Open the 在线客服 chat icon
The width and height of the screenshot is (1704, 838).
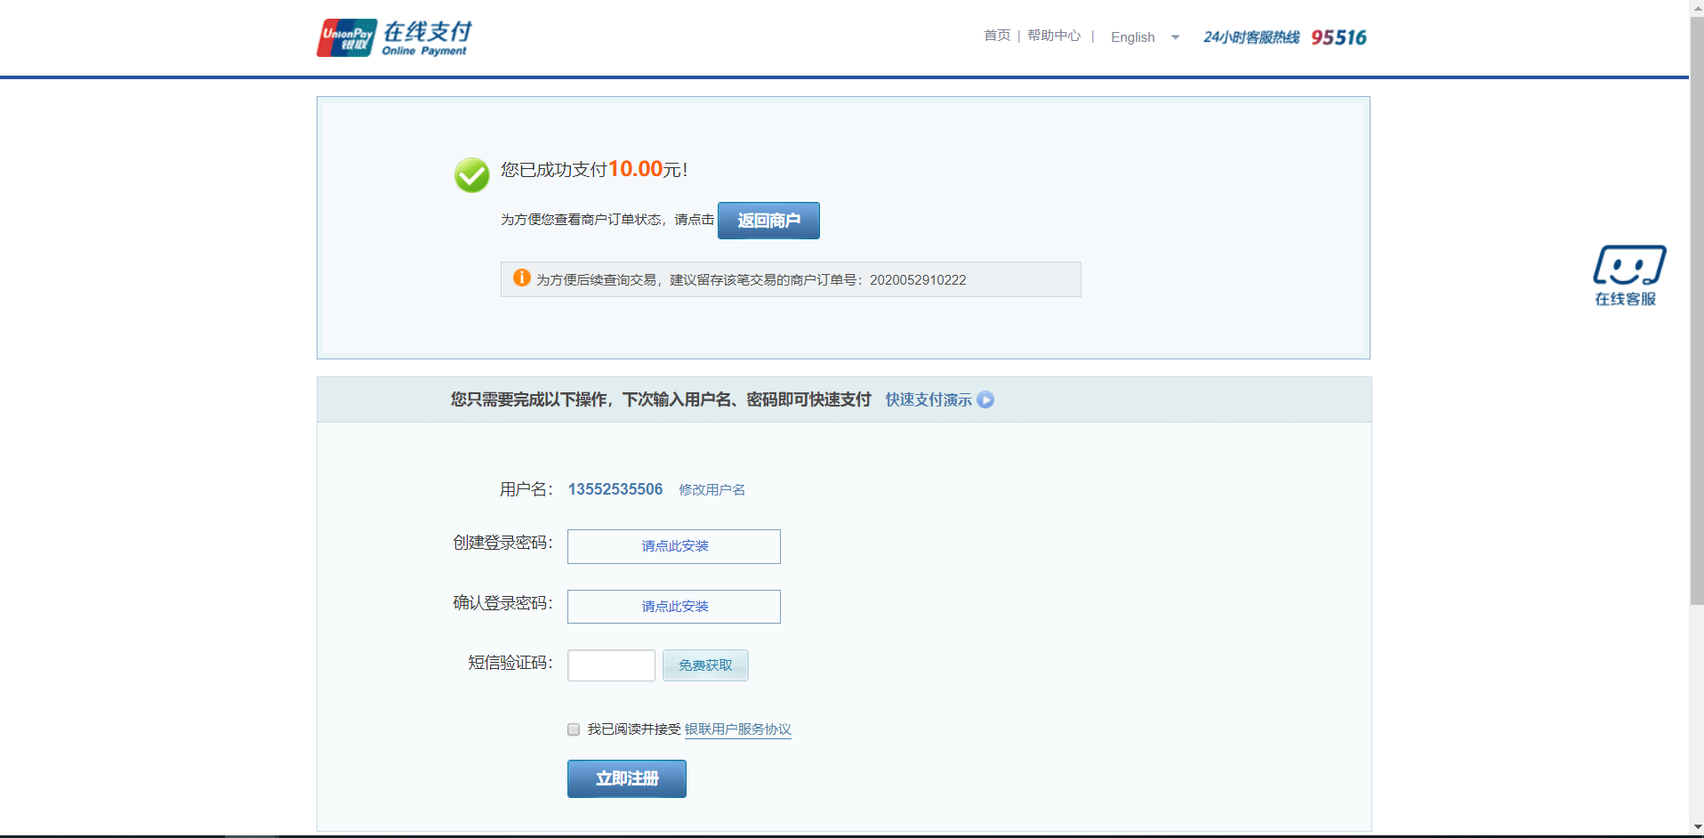pos(1628,275)
